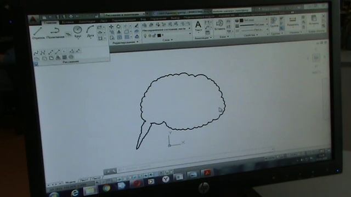This screenshot has width=351, height=197.
Task: Select the Spline fit tool in expanded Рисование
Action: (x=36, y=53)
